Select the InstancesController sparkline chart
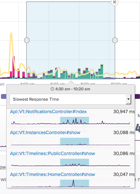 (71, 142)
